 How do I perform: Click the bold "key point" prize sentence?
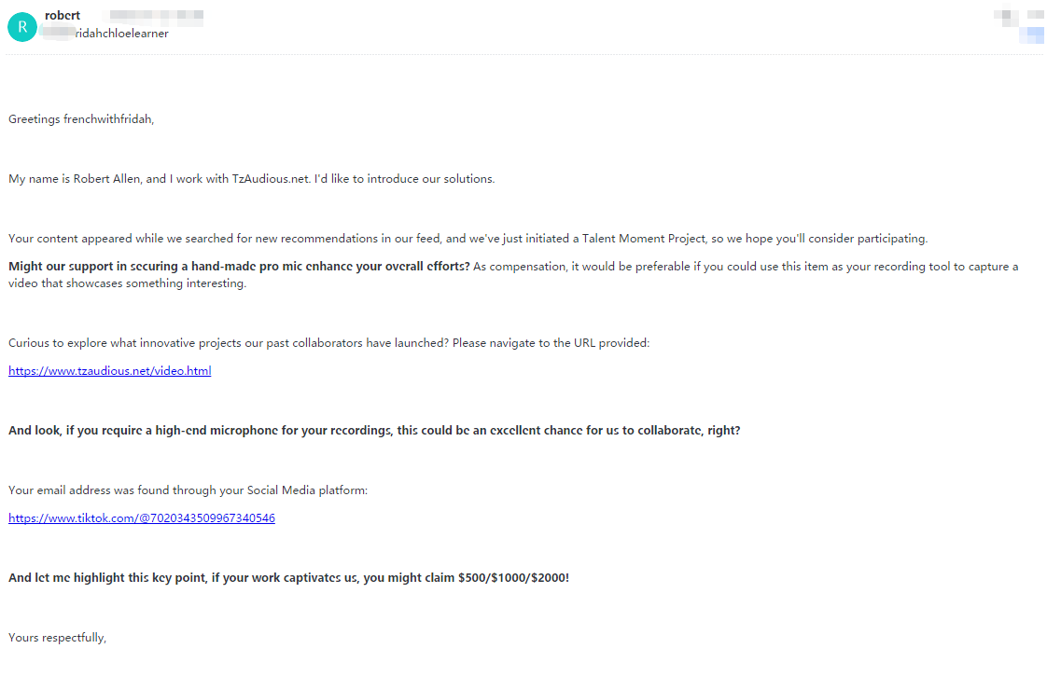pyautogui.click(x=288, y=578)
